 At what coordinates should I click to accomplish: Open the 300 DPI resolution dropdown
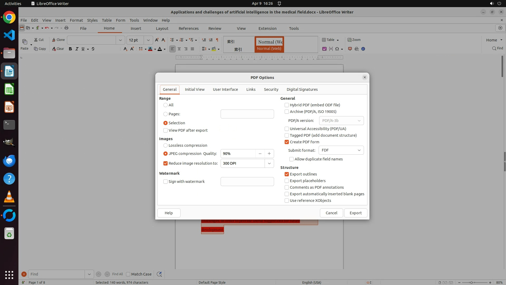click(269, 163)
